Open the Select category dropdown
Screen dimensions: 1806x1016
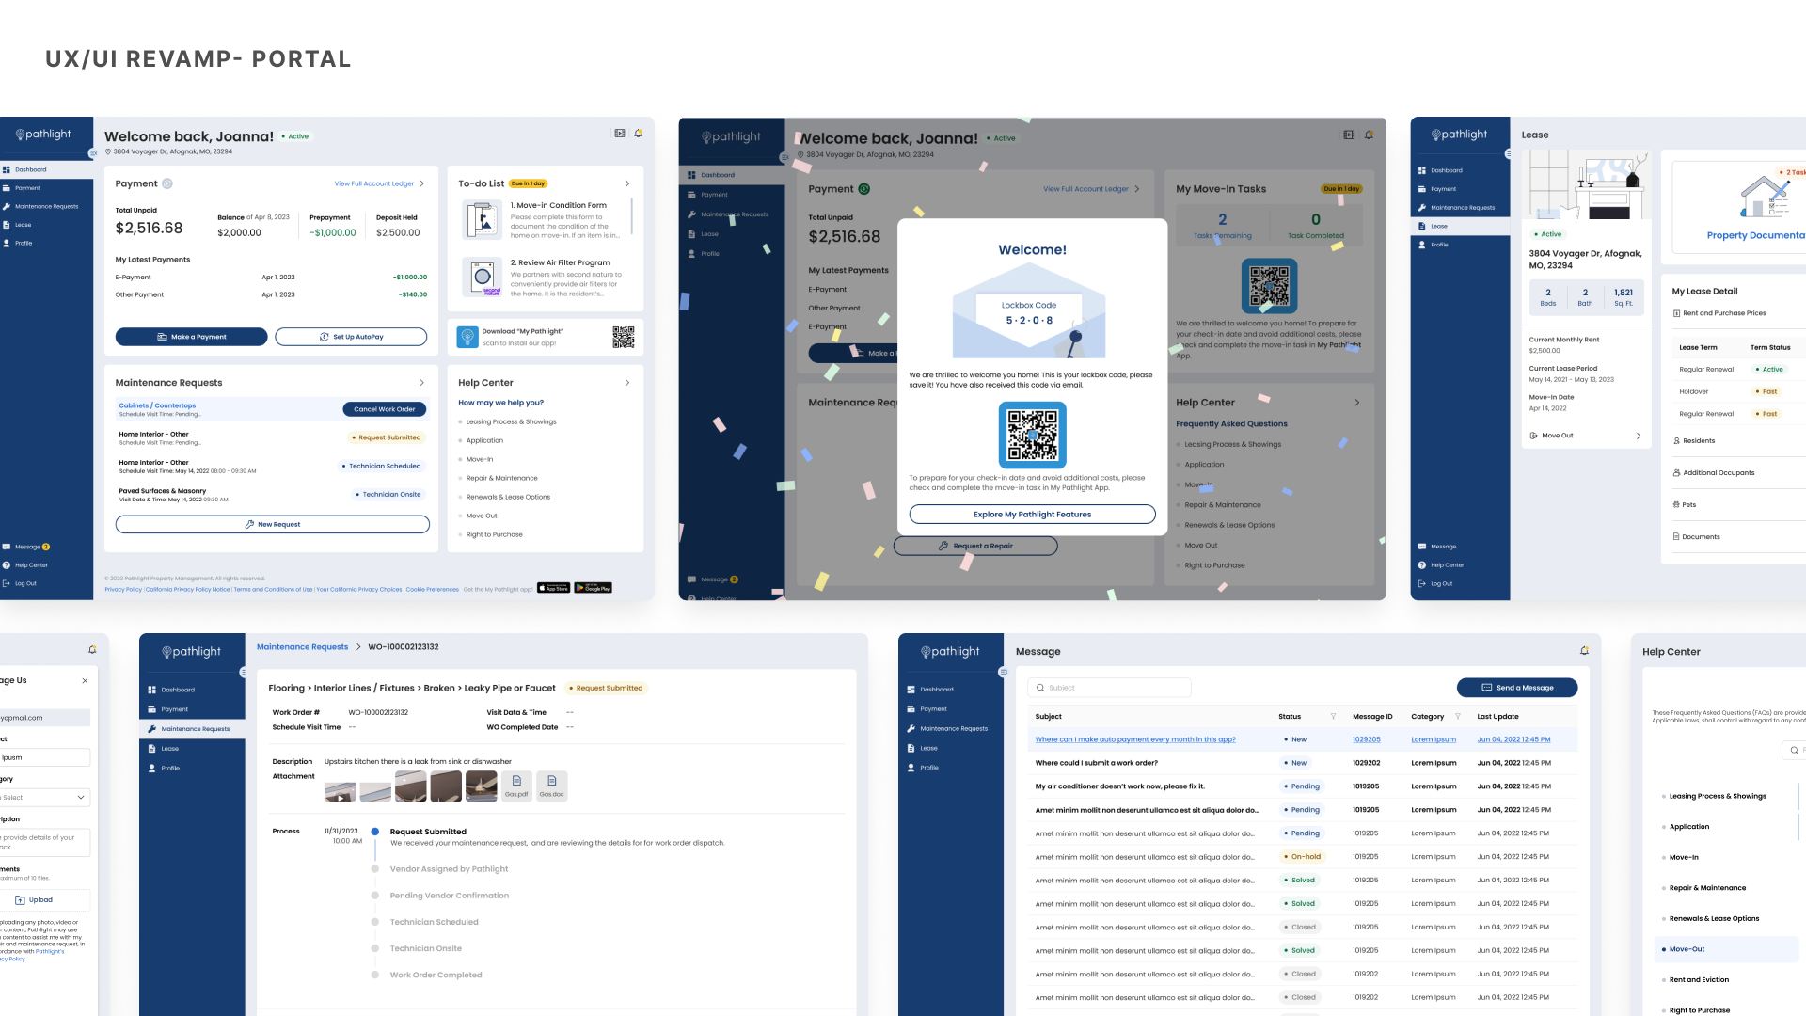(45, 798)
